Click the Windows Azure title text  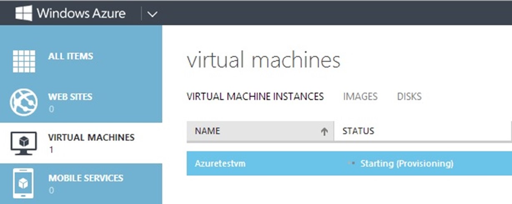coord(81,13)
